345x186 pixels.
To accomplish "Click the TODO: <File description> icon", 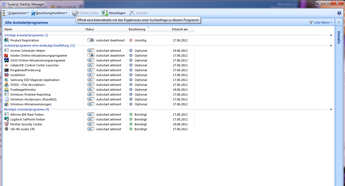I will click(x=6, y=85).
